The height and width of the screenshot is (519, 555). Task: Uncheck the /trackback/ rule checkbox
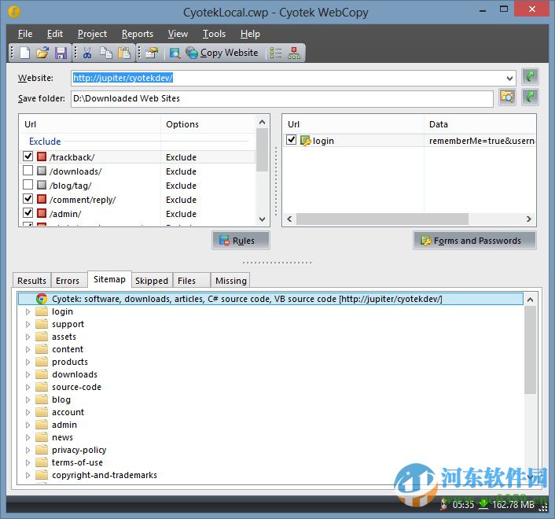click(x=28, y=157)
